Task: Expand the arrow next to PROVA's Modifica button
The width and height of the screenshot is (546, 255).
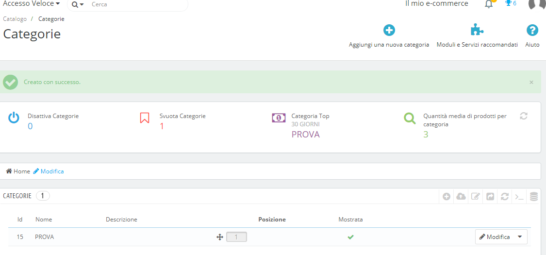Action: pos(520,237)
